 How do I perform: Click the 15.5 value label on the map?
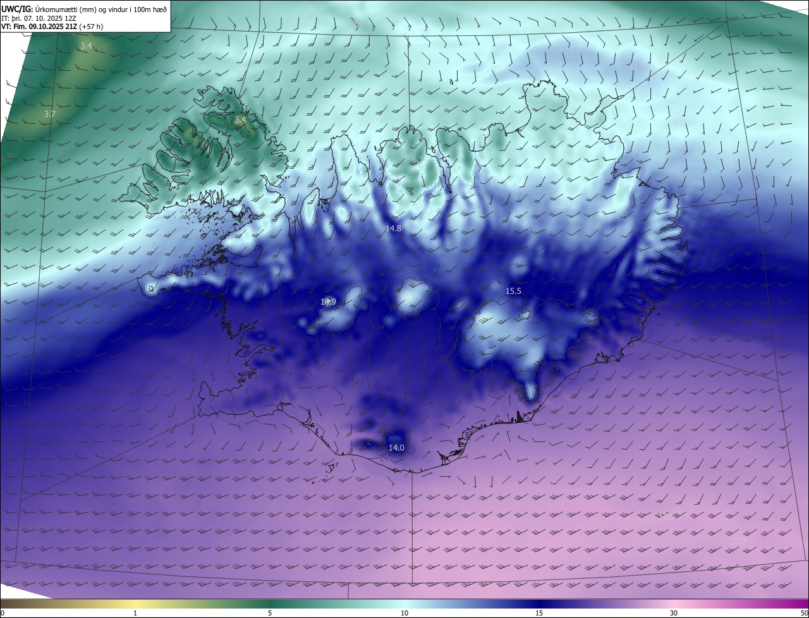[x=513, y=291]
